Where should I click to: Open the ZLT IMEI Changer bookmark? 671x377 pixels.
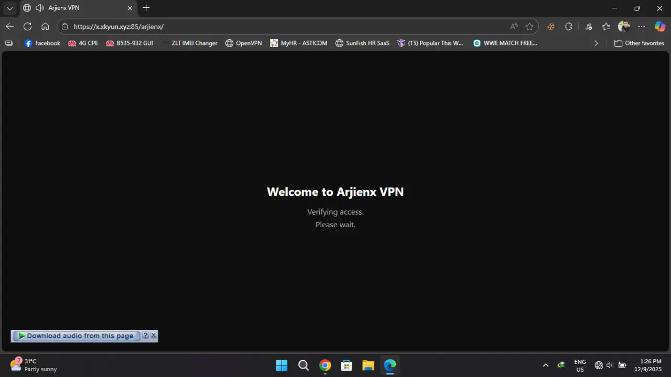click(x=189, y=43)
